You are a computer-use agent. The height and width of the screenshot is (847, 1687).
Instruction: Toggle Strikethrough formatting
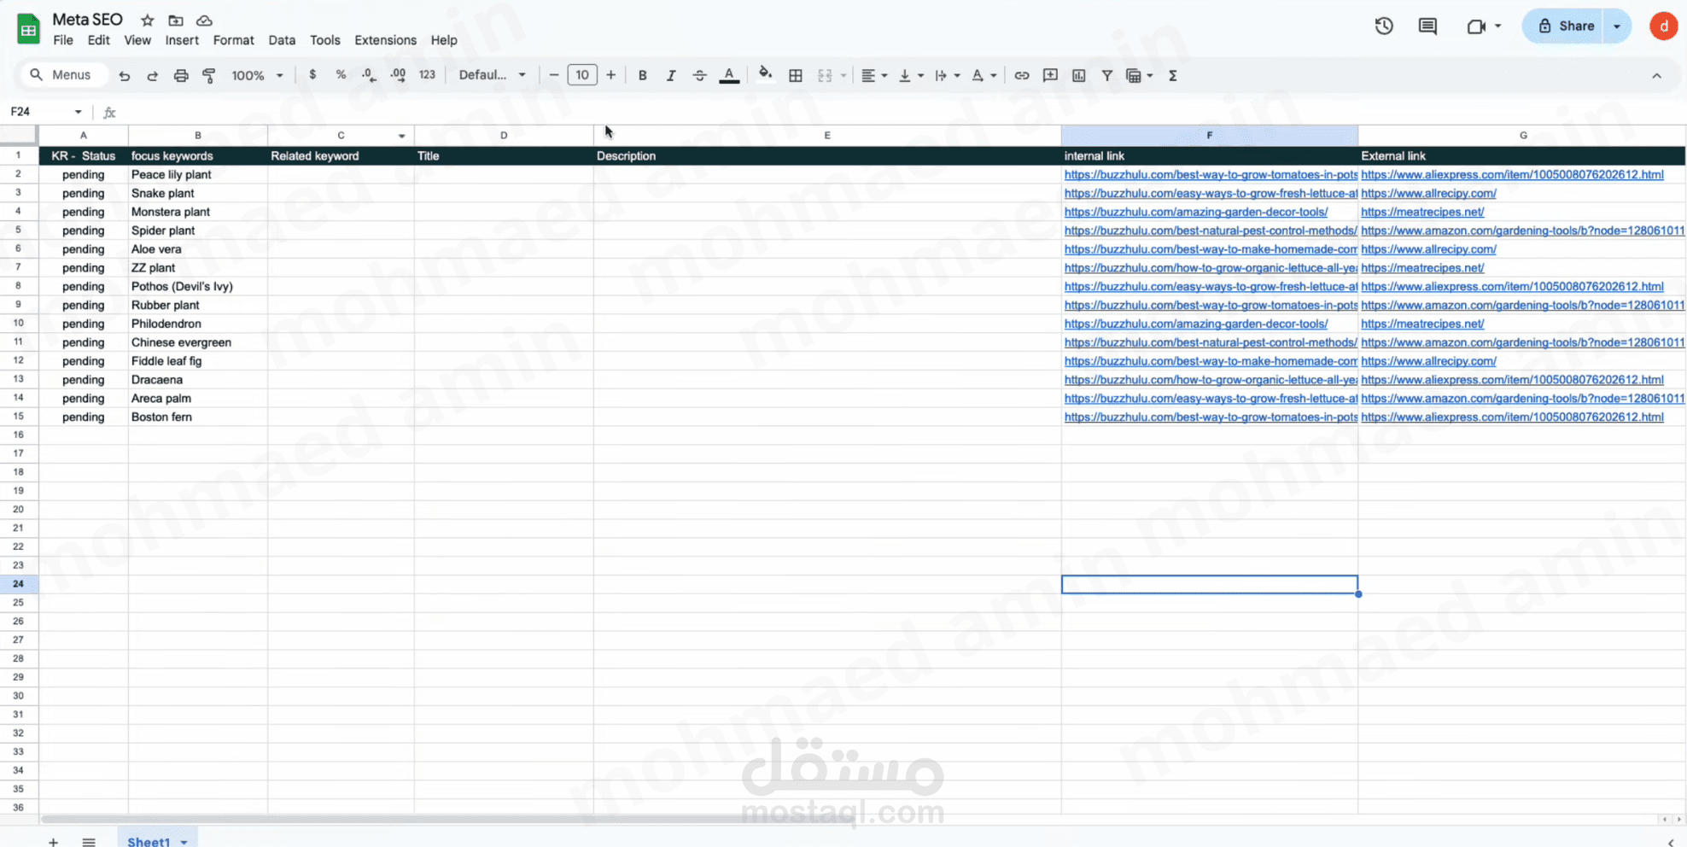point(699,75)
